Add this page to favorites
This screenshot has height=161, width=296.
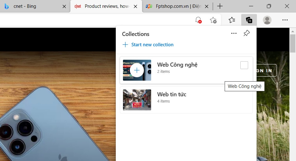(213, 20)
